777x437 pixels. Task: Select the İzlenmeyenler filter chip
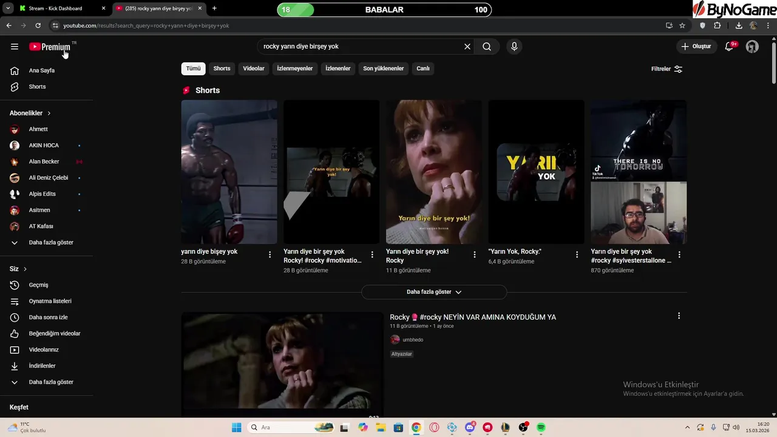point(295,69)
